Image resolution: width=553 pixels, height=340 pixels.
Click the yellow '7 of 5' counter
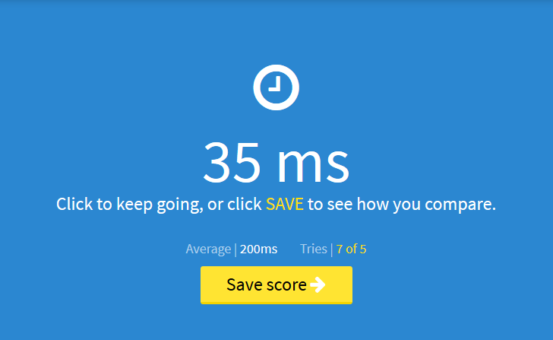(351, 249)
